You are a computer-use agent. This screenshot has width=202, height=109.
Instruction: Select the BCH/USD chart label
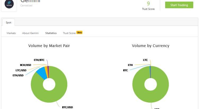(x=25, y=65)
